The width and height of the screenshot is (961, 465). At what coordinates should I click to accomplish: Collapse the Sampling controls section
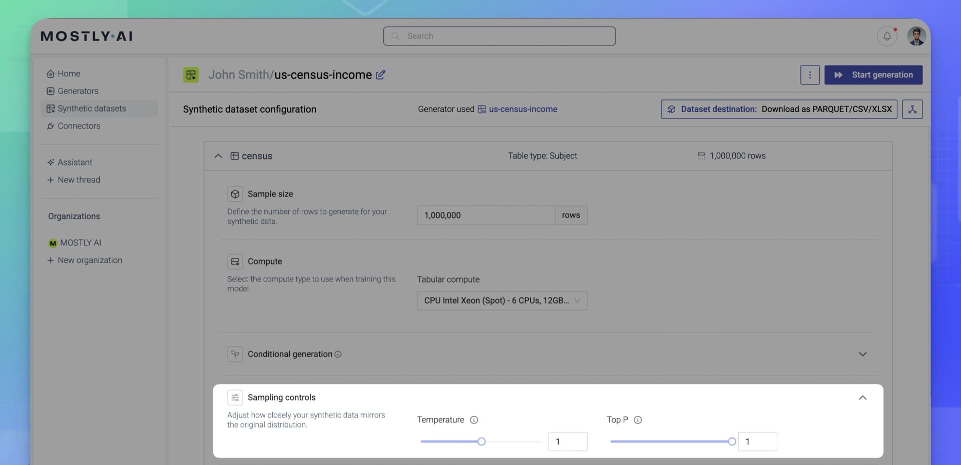pyautogui.click(x=862, y=397)
